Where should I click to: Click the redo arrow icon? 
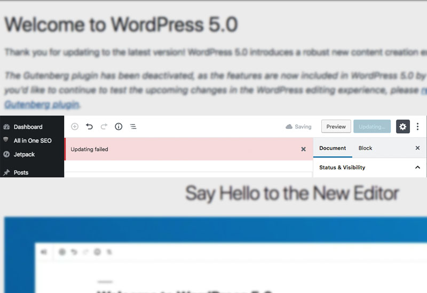point(104,126)
